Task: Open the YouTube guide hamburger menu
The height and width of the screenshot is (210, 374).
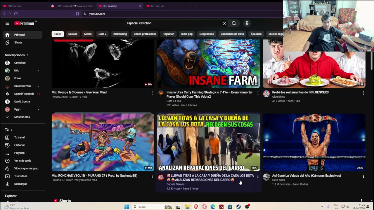Action: point(7,23)
